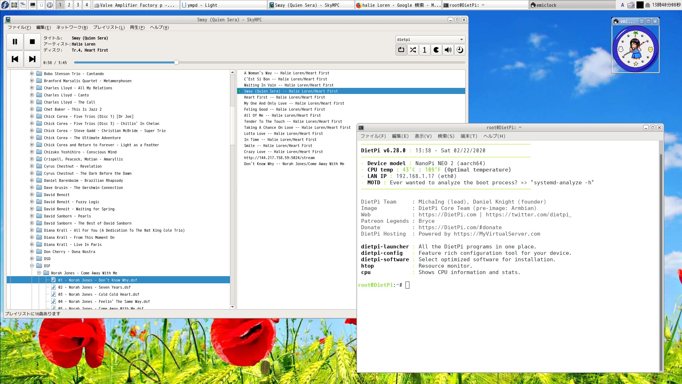
Task: Toggle consume mode (Pac-Man icon)
Action: pyautogui.click(x=436, y=50)
